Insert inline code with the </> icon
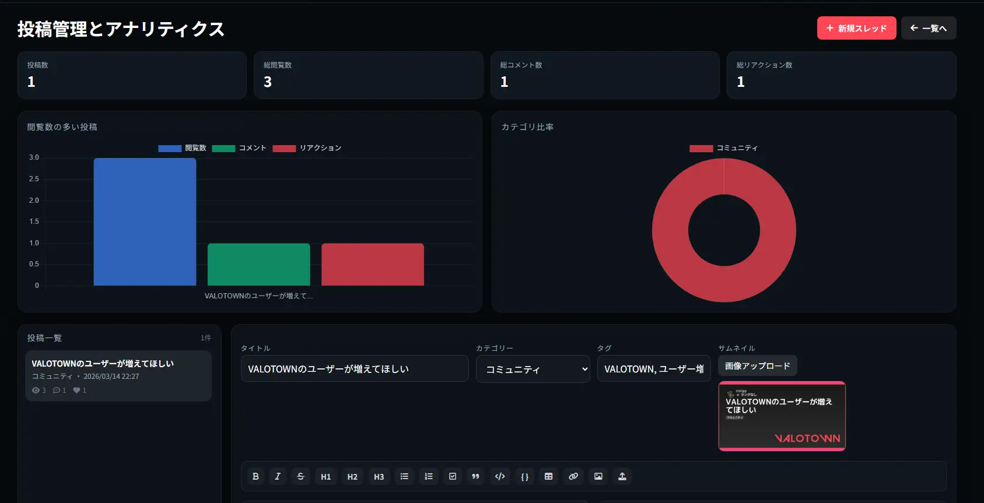This screenshot has width=984, height=503. click(500, 476)
